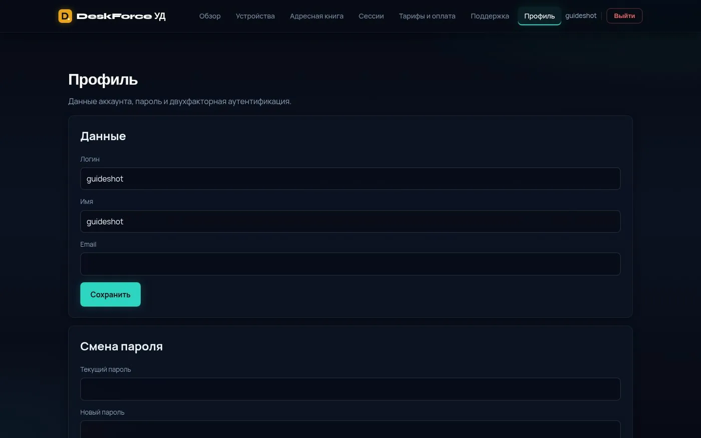Click the account description subtitle text
Screen dimensions: 701x438
(179, 101)
